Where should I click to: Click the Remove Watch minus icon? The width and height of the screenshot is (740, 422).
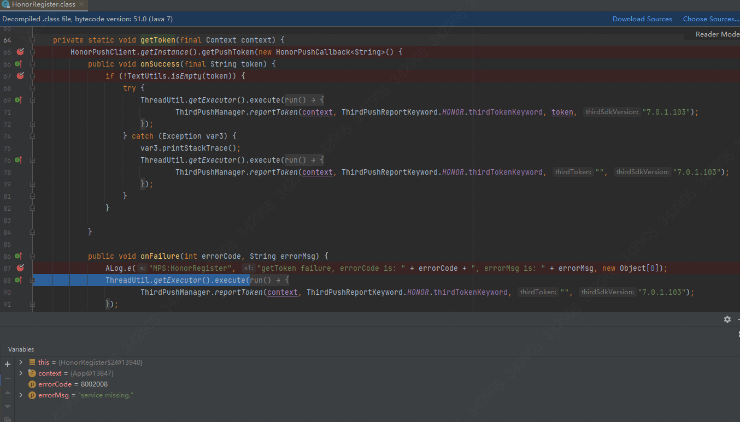click(x=8, y=378)
